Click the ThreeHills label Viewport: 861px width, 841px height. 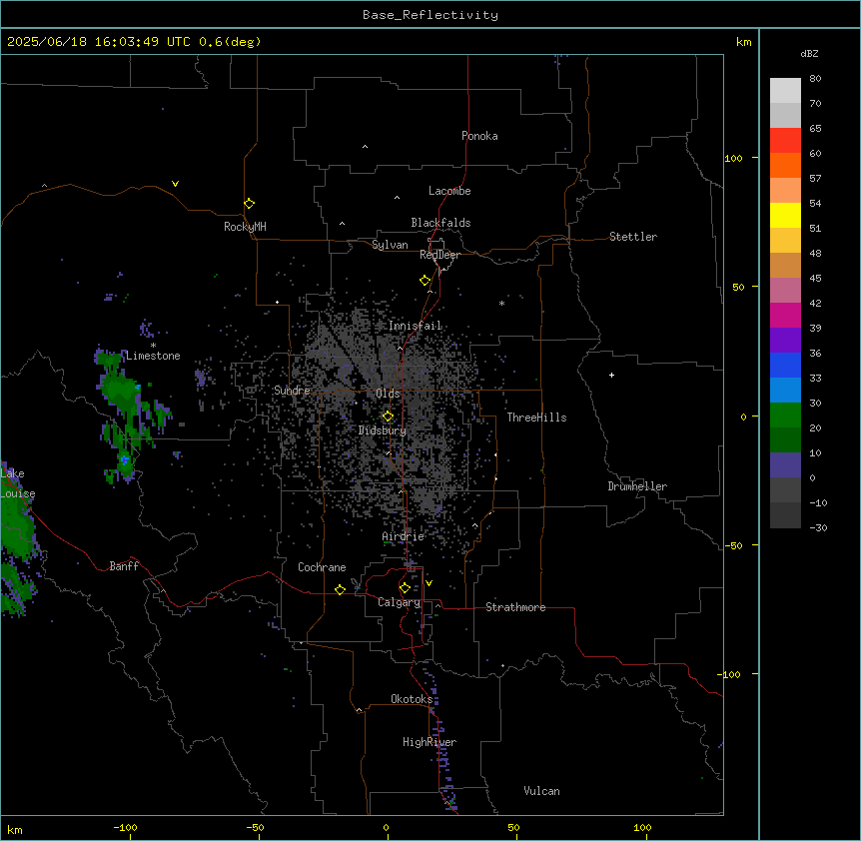[536, 418]
